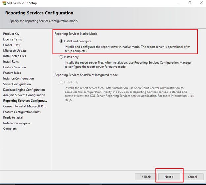206x185 pixels.
Task: Click Instance Configuration in the sidebar
Action: click(18, 79)
